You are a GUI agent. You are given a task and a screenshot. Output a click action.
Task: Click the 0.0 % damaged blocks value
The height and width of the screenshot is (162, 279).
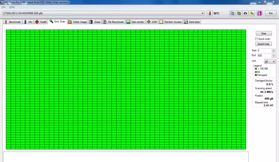270,84
